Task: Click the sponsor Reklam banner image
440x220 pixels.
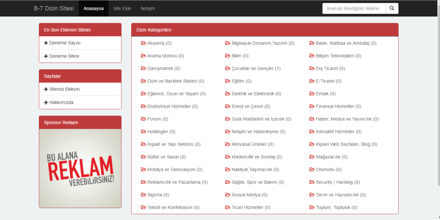Action: coord(80,168)
